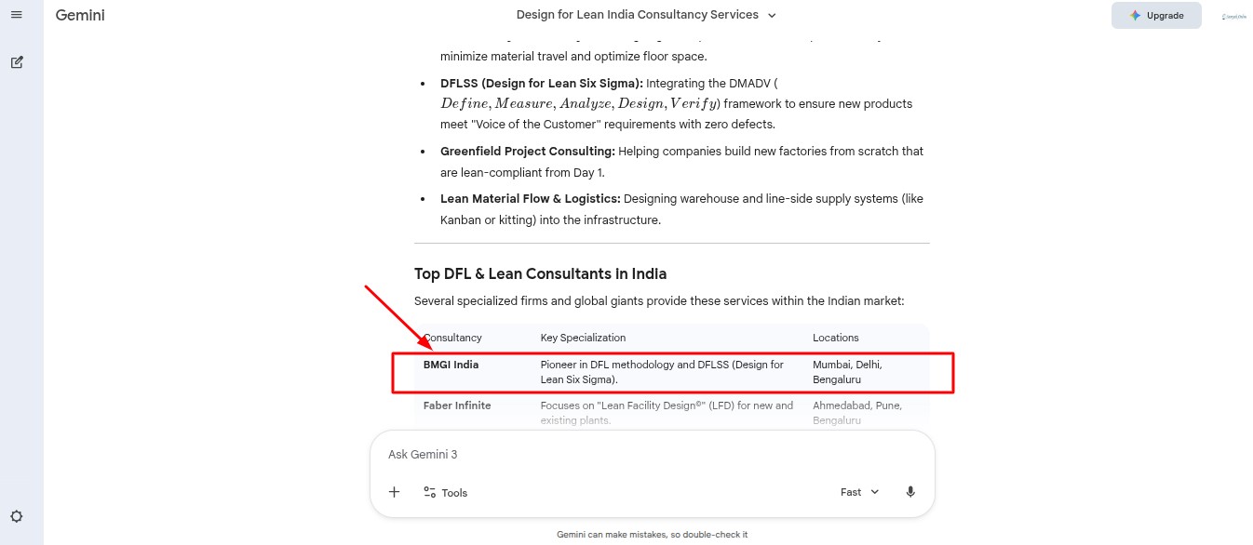Click the Key Specialization column header
The width and height of the screenshot is (1253, 545).
coord(583,338)
